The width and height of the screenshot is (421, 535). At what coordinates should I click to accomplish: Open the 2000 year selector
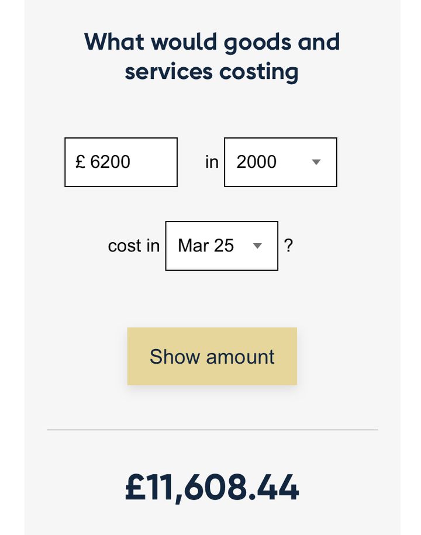[x=281, y=163]
